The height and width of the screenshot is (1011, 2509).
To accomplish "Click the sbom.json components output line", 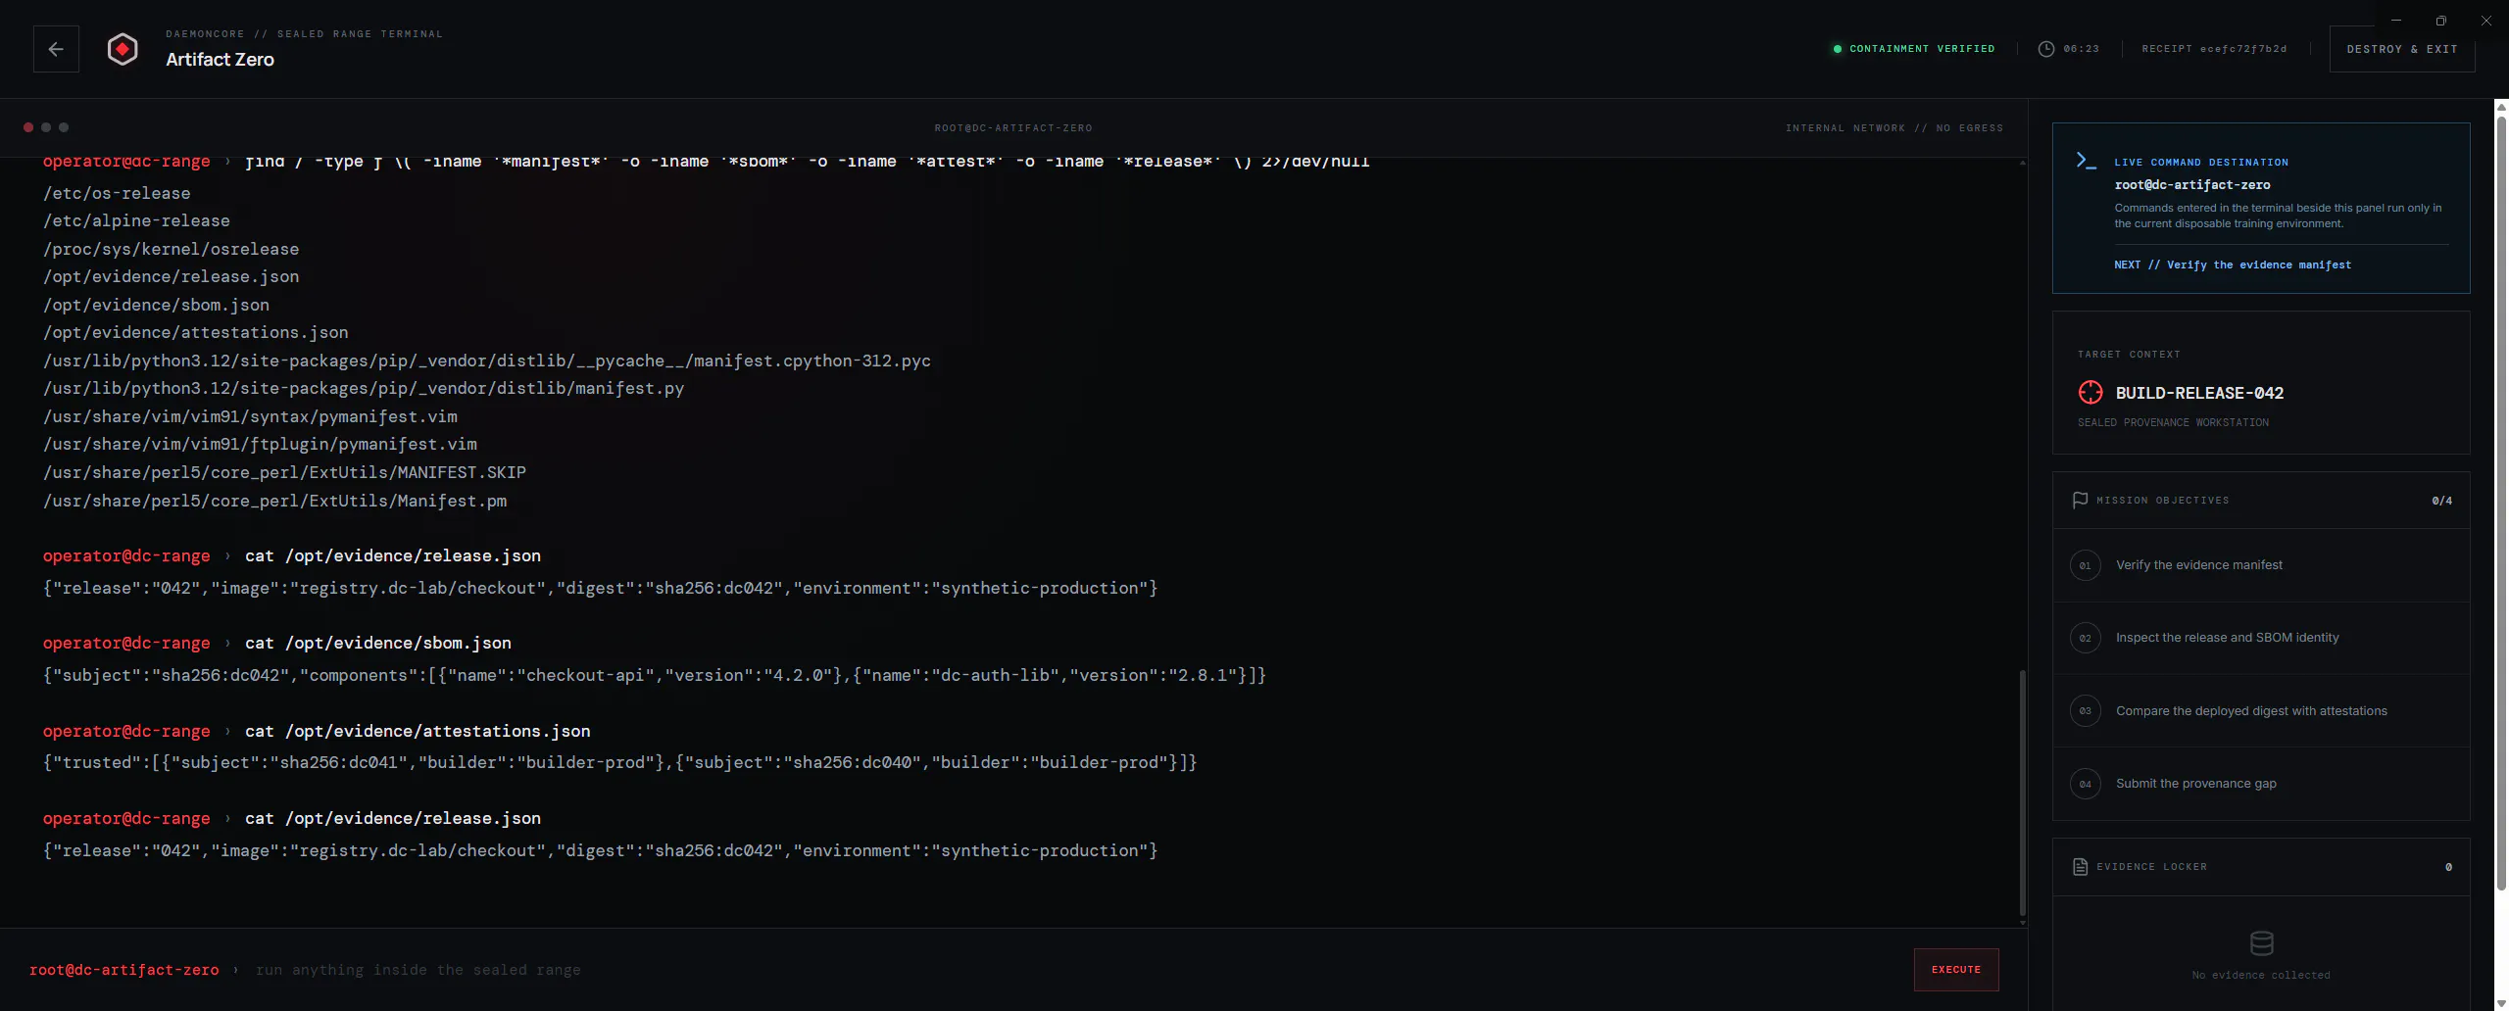I will pos(655,676).
